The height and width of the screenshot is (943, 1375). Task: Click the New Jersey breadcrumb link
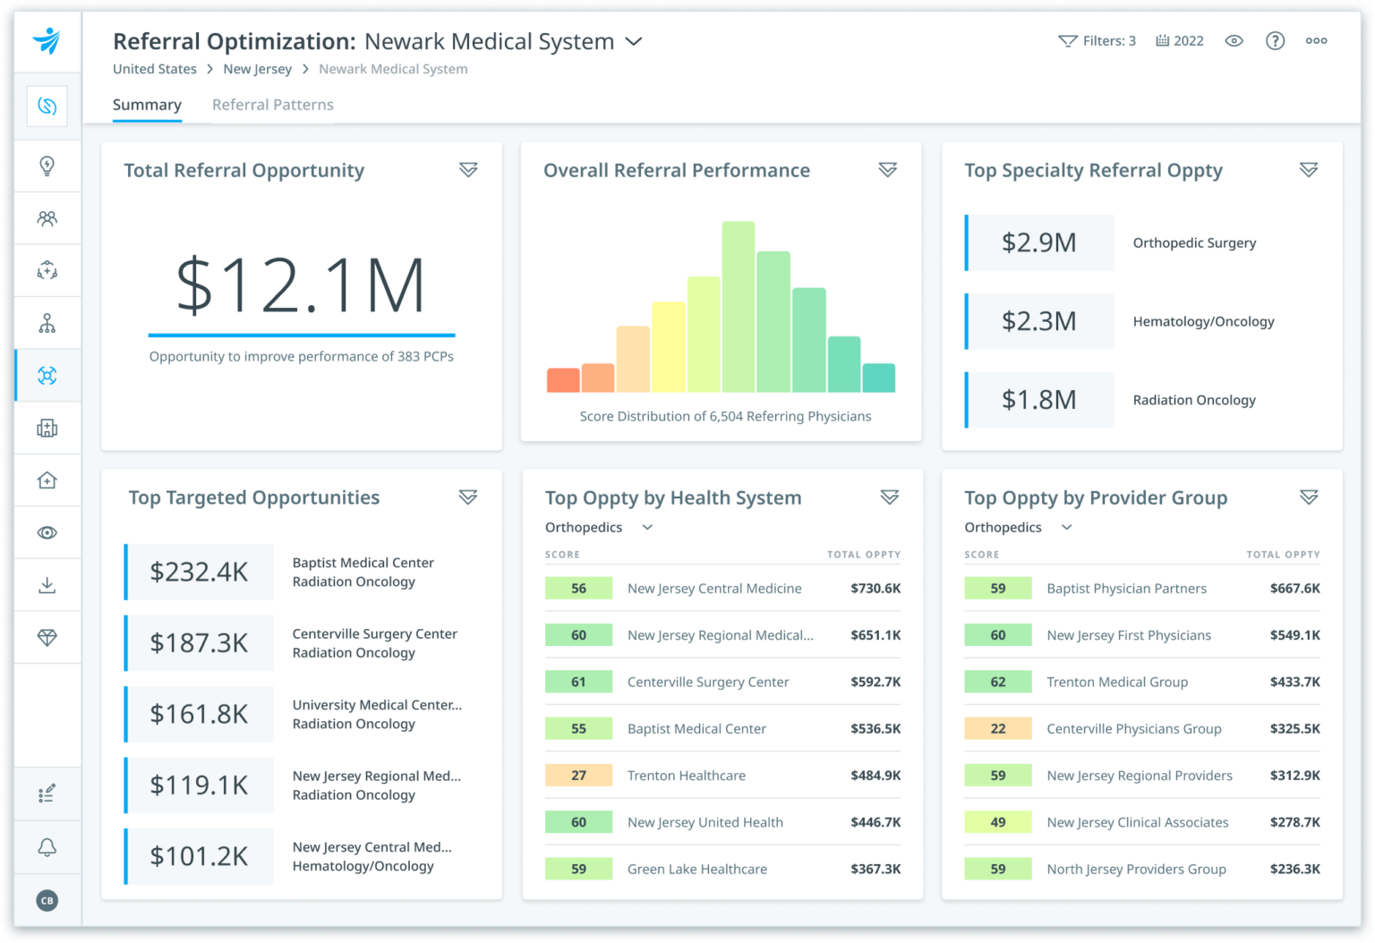point(257,69)
